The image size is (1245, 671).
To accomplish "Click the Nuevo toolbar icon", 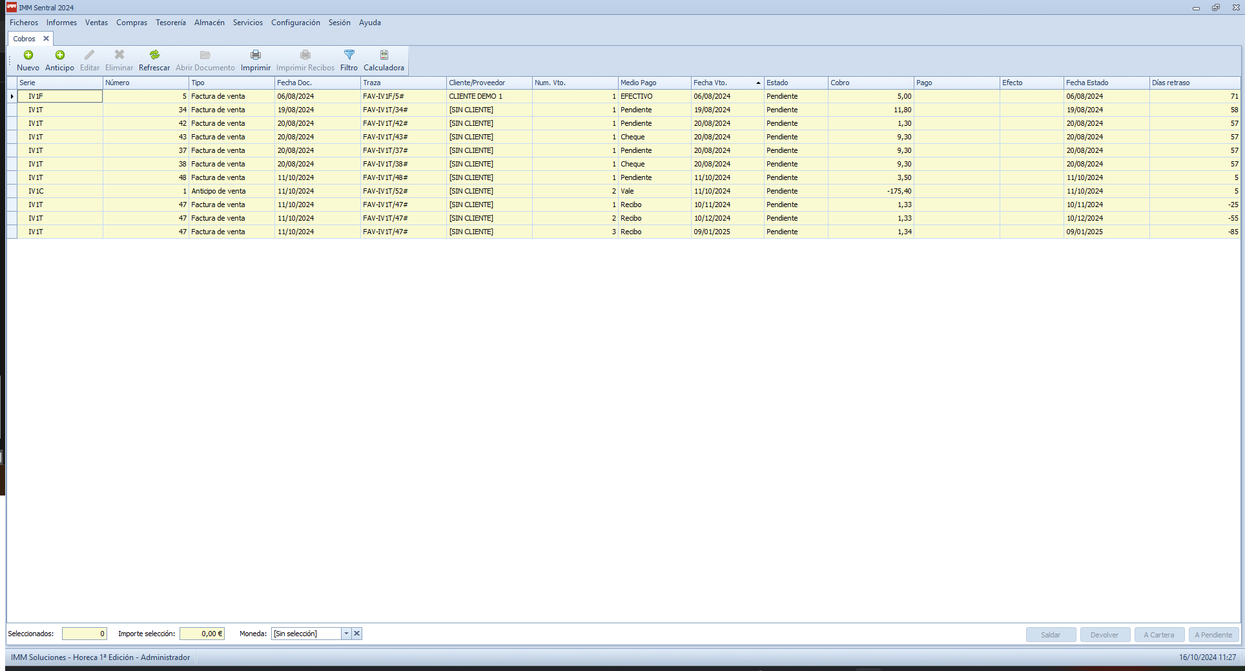I will click(x=28, y=55).
